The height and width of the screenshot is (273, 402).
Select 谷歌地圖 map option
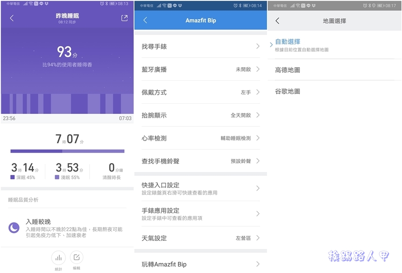(x=335, y=91)
